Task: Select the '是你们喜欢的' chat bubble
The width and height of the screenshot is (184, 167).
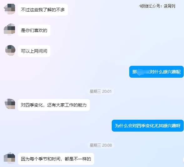Action: 34,30
